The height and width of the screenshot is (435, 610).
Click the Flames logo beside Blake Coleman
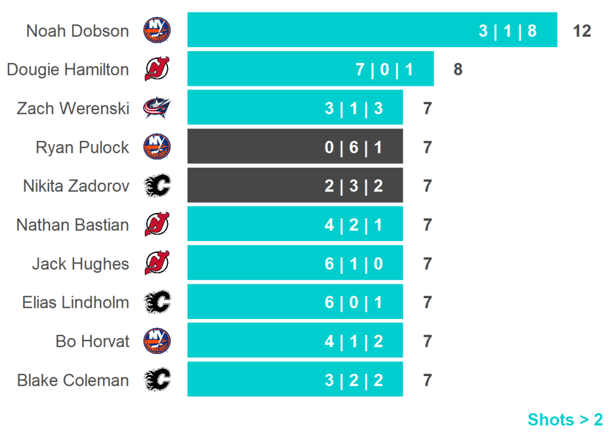[x=157, y=380]
